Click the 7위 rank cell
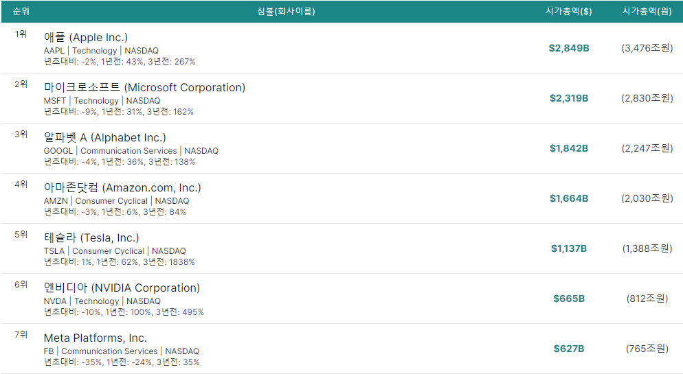The height and width of the screenshot is (374, 683). click(21, 334)
